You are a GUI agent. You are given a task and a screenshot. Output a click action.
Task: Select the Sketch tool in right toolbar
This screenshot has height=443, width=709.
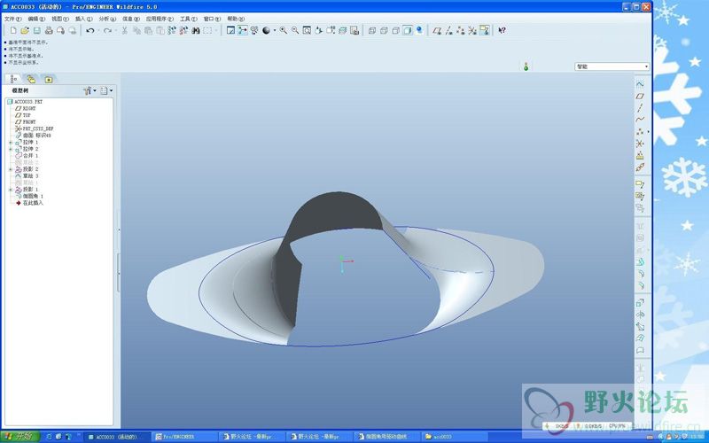coord(640,84)
